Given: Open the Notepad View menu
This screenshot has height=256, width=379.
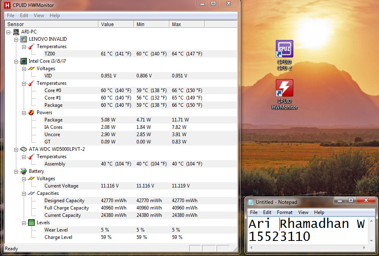Looking at the screenshot, I should point(303,212).
